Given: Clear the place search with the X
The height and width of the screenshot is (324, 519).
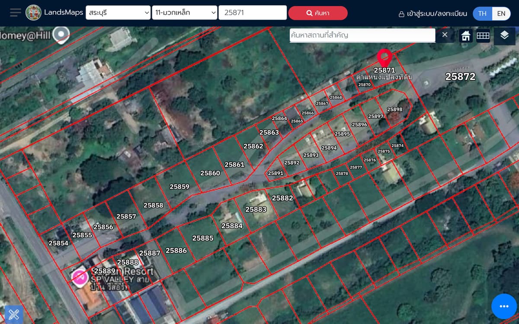Looking at the screenshot, I should click(445, 35).
